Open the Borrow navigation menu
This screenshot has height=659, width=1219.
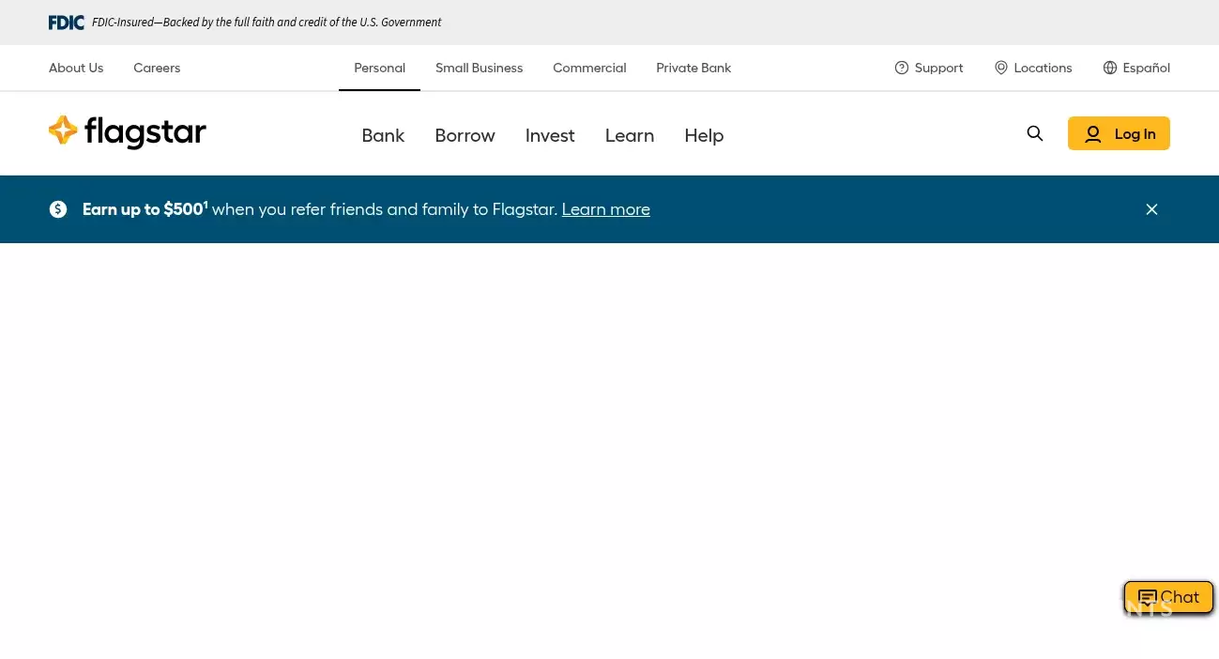(x=465, y=134)
